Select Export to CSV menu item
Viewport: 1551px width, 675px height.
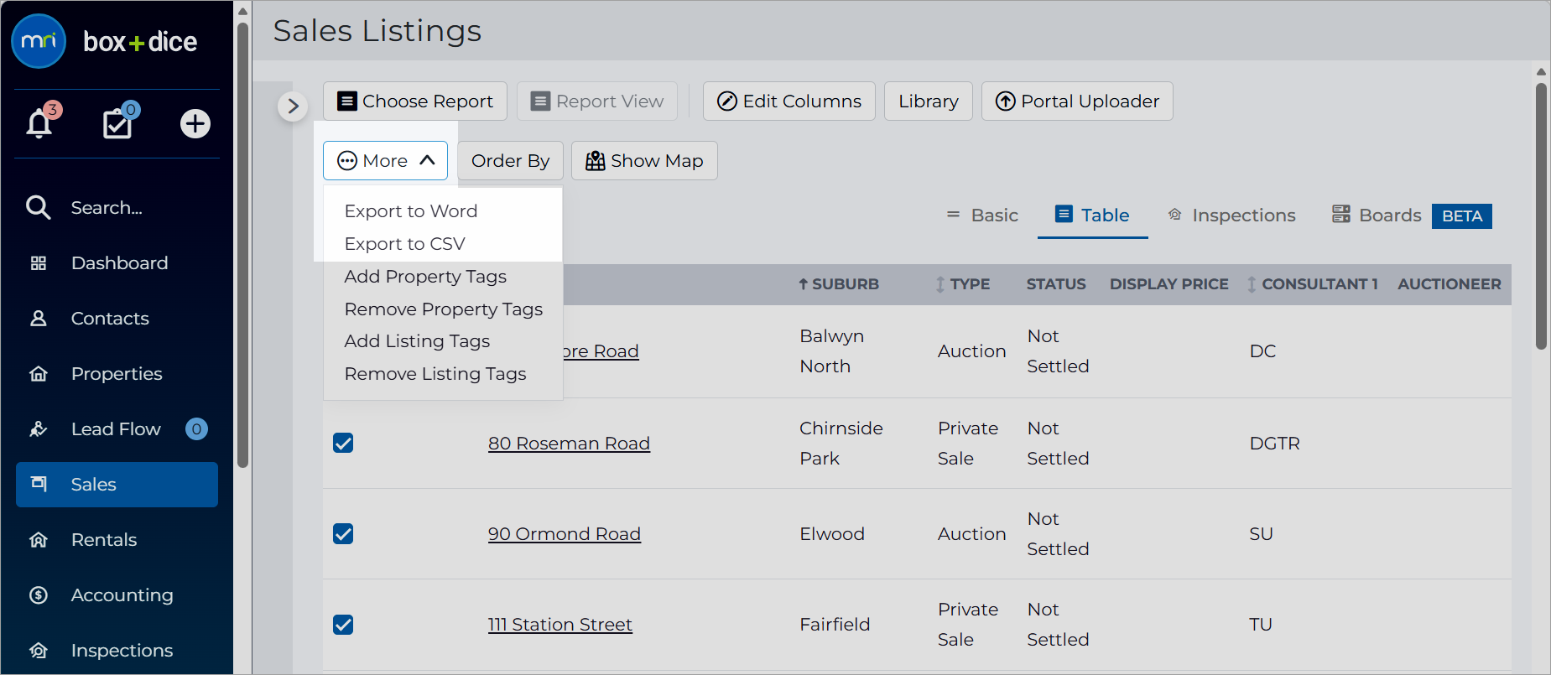coord(404,244)
